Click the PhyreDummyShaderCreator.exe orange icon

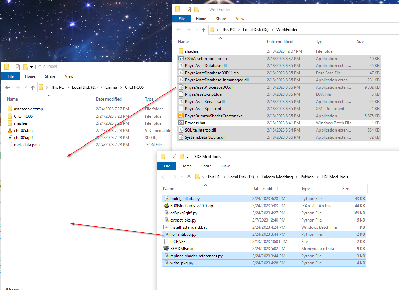pyautogui.click(x=181, y=116)
